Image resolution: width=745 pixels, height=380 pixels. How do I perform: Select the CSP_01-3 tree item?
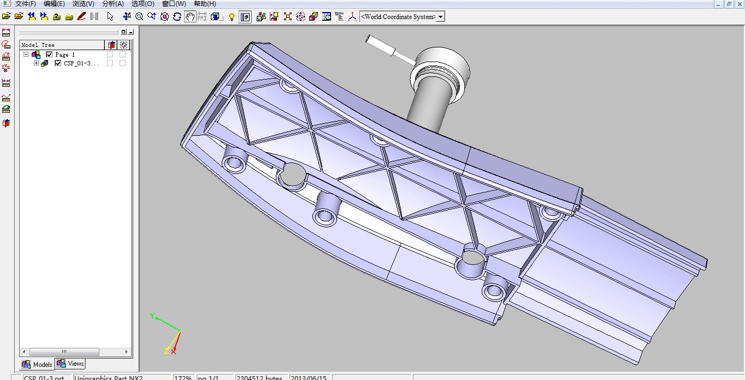coord(81,63)
